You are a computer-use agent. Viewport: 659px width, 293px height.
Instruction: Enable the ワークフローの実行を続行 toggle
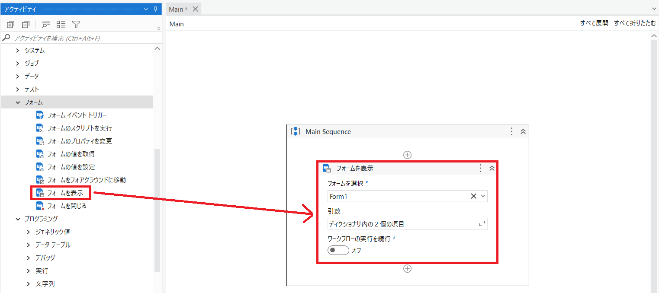point(338,250)
